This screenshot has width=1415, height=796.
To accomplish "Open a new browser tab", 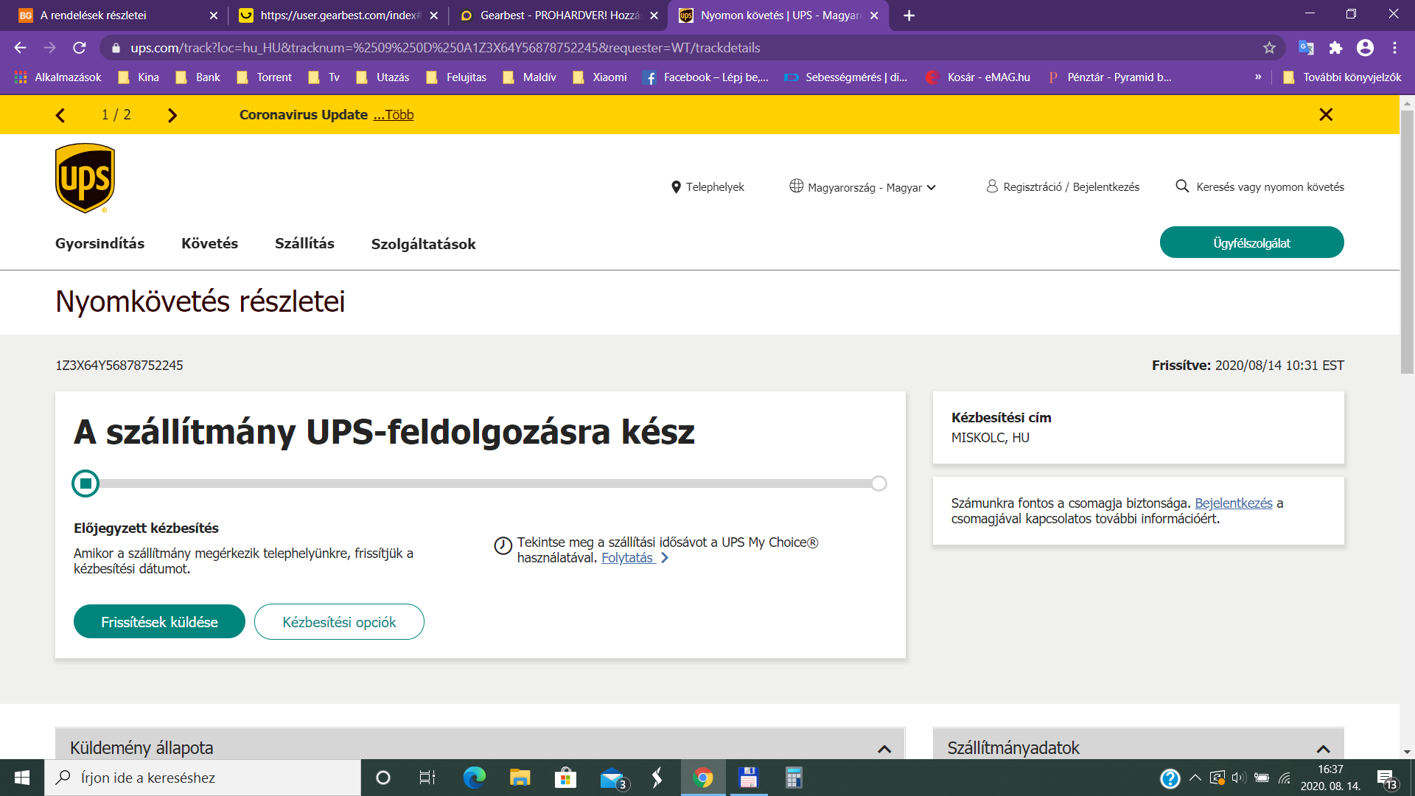I will [909, 15].
